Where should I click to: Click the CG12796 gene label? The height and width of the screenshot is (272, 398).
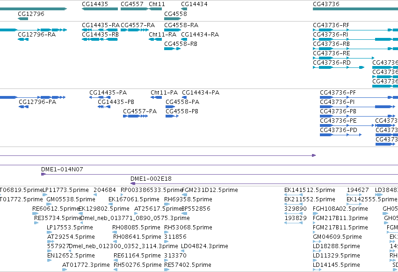tap(31, 14)
